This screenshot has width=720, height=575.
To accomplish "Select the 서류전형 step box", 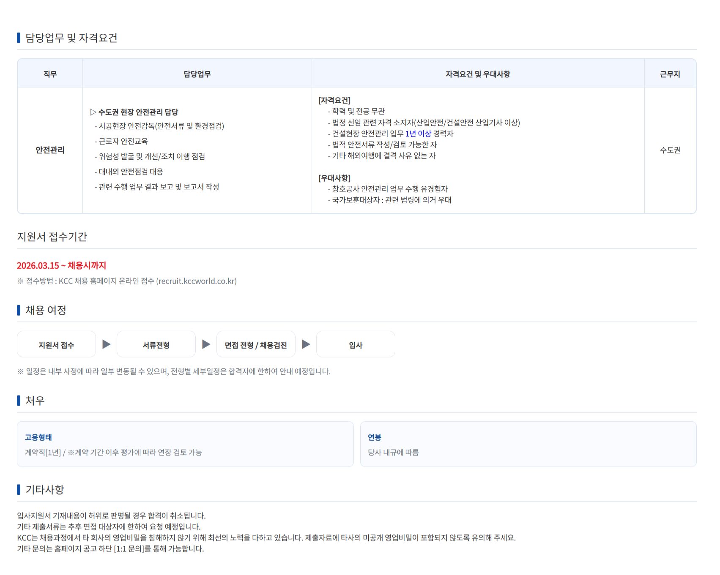I will (156, 345).
